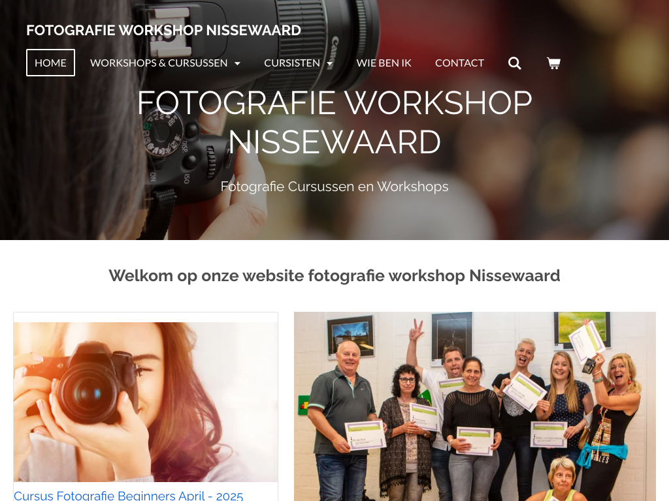Click the course card below the welcome heading

click(x=146, y=406)
